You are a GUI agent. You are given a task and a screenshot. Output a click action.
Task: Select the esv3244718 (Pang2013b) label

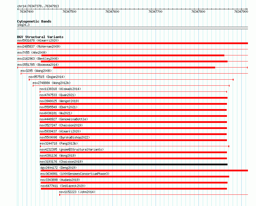[x=59, y=143]
